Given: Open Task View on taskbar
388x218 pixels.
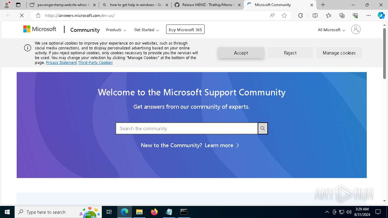Looking at the screenshot, I should click(109, 212).
